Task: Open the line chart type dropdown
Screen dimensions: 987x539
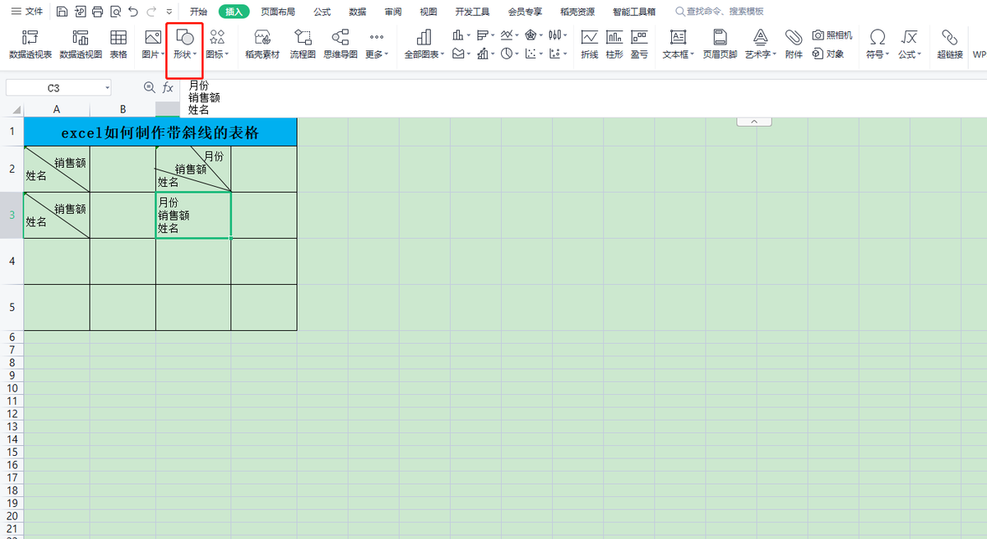Action: (x=510, y=35)
